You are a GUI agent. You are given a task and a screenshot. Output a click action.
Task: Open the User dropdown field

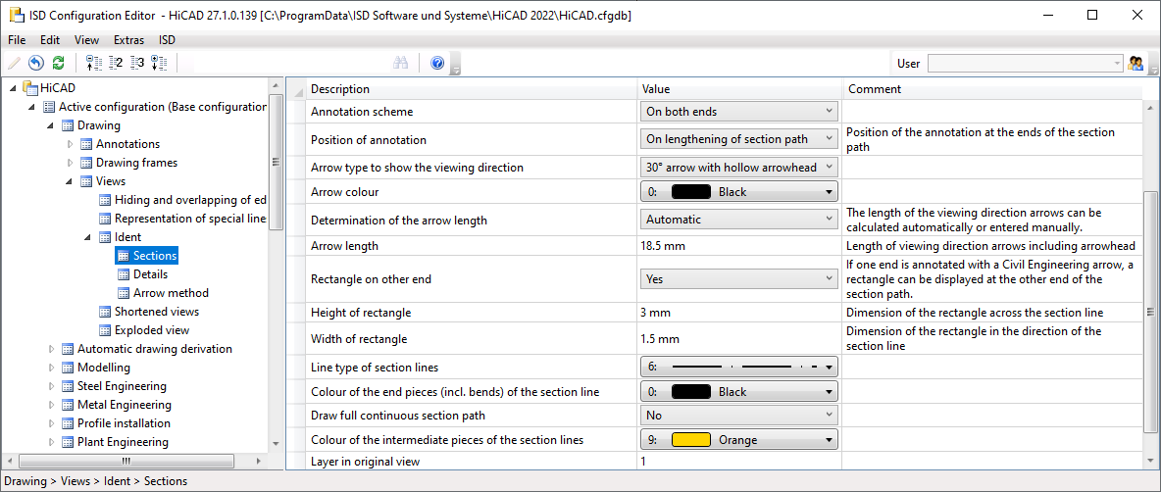1026,64
